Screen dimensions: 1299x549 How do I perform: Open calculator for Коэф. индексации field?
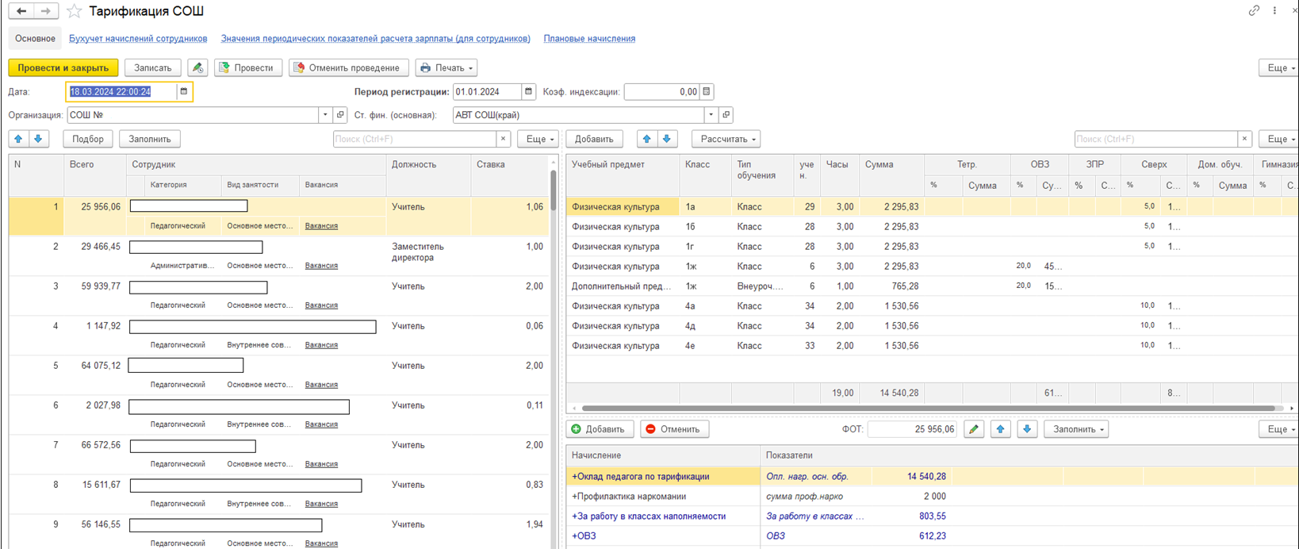(x=707, y=92)
